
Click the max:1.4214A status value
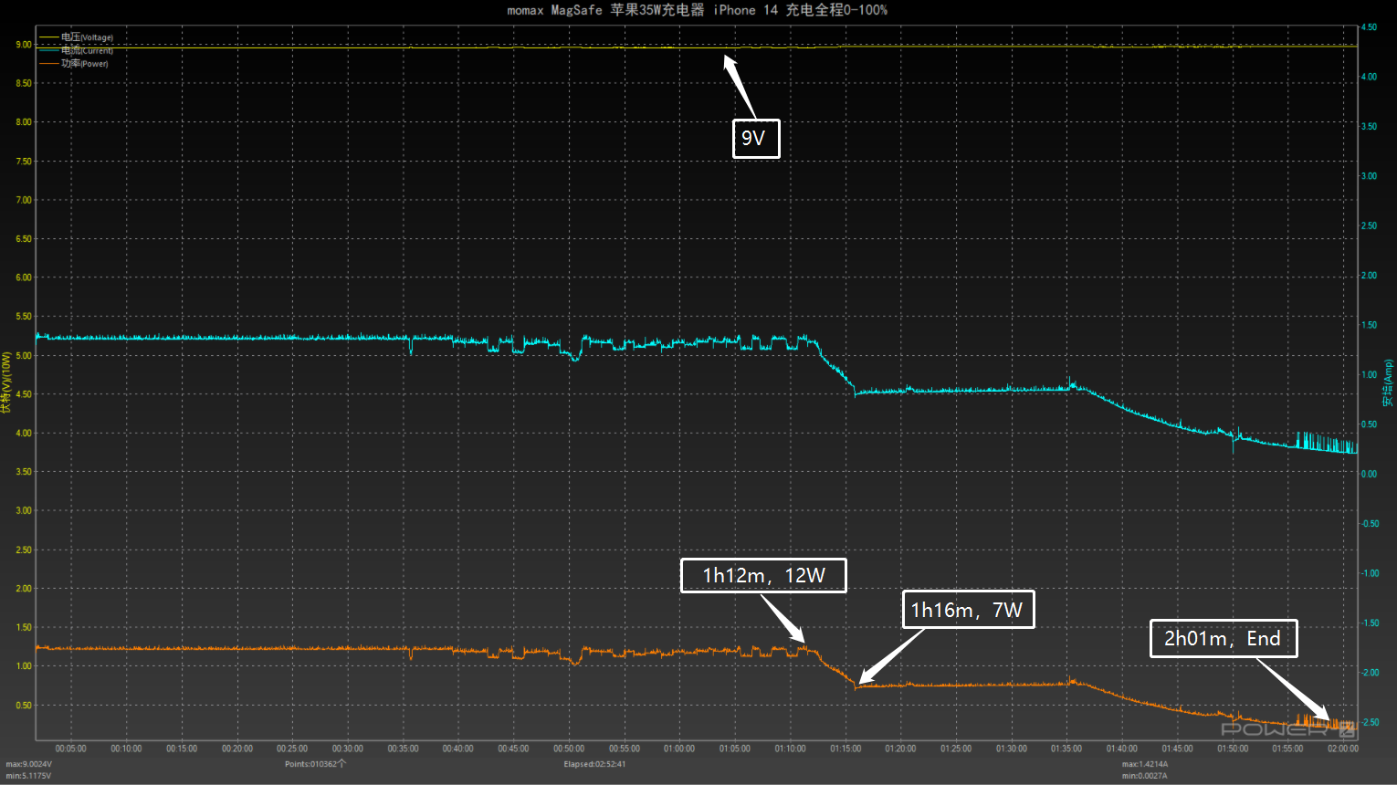tap(1145, 764)
